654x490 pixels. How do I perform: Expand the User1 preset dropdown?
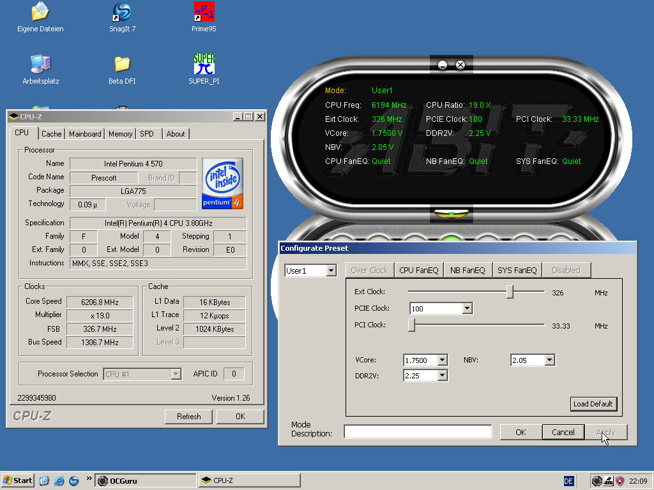coord(331,271)
